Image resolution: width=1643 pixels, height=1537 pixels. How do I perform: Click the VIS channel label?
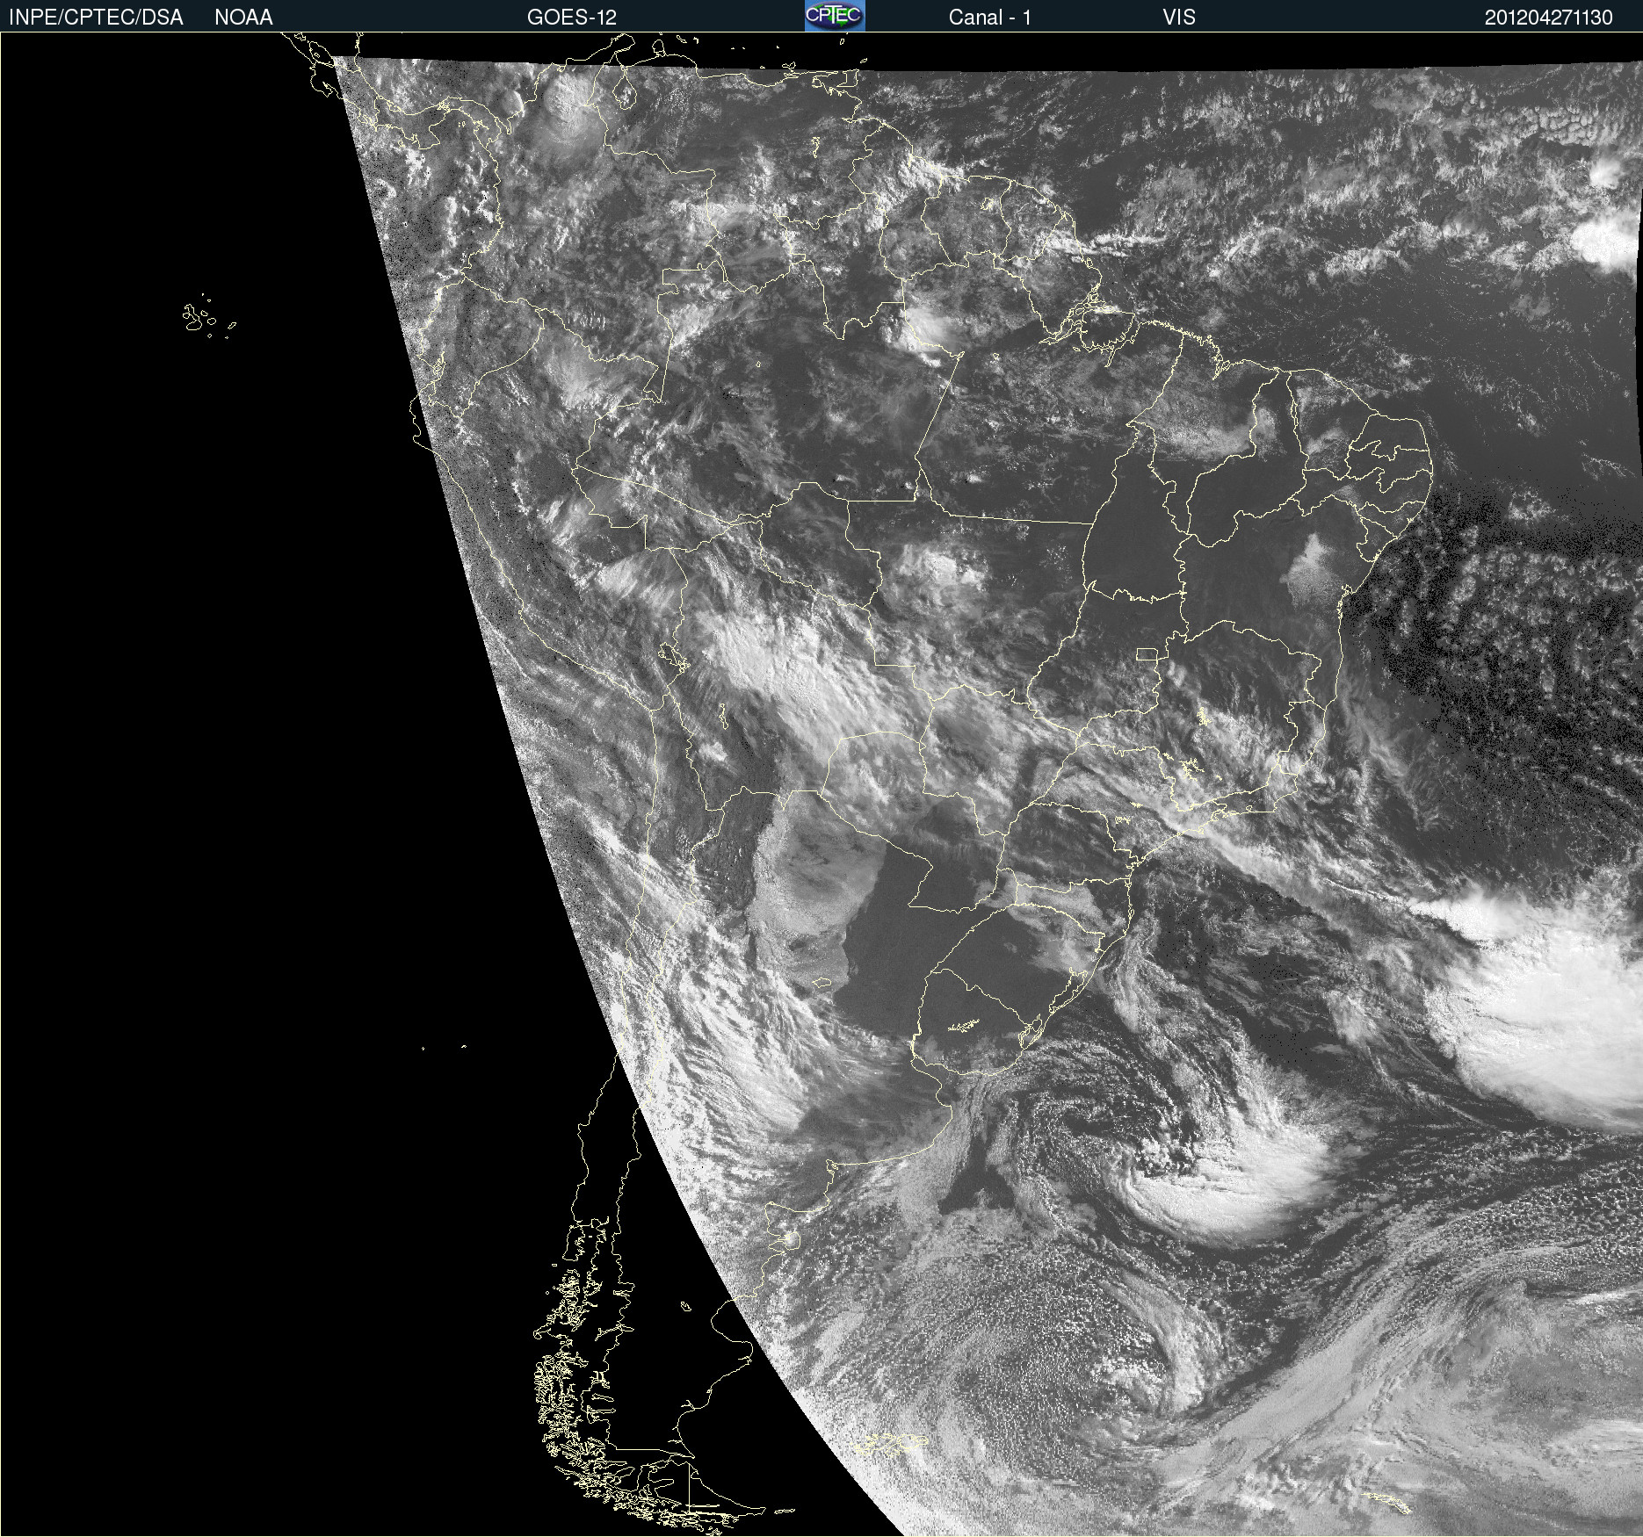[x=1178, y=18]
